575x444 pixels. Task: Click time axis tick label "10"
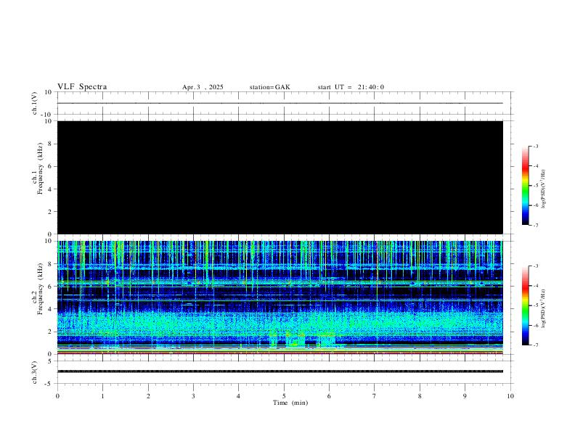[510, 396]
